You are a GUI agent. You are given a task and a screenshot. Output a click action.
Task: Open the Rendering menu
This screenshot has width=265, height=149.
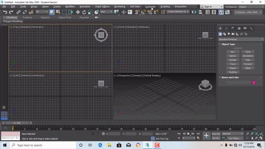coord(120,7)
